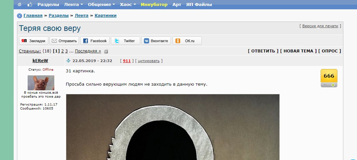
Task: Click ОПРОС button
Action: pyautogui.click(x=330, y=51)
